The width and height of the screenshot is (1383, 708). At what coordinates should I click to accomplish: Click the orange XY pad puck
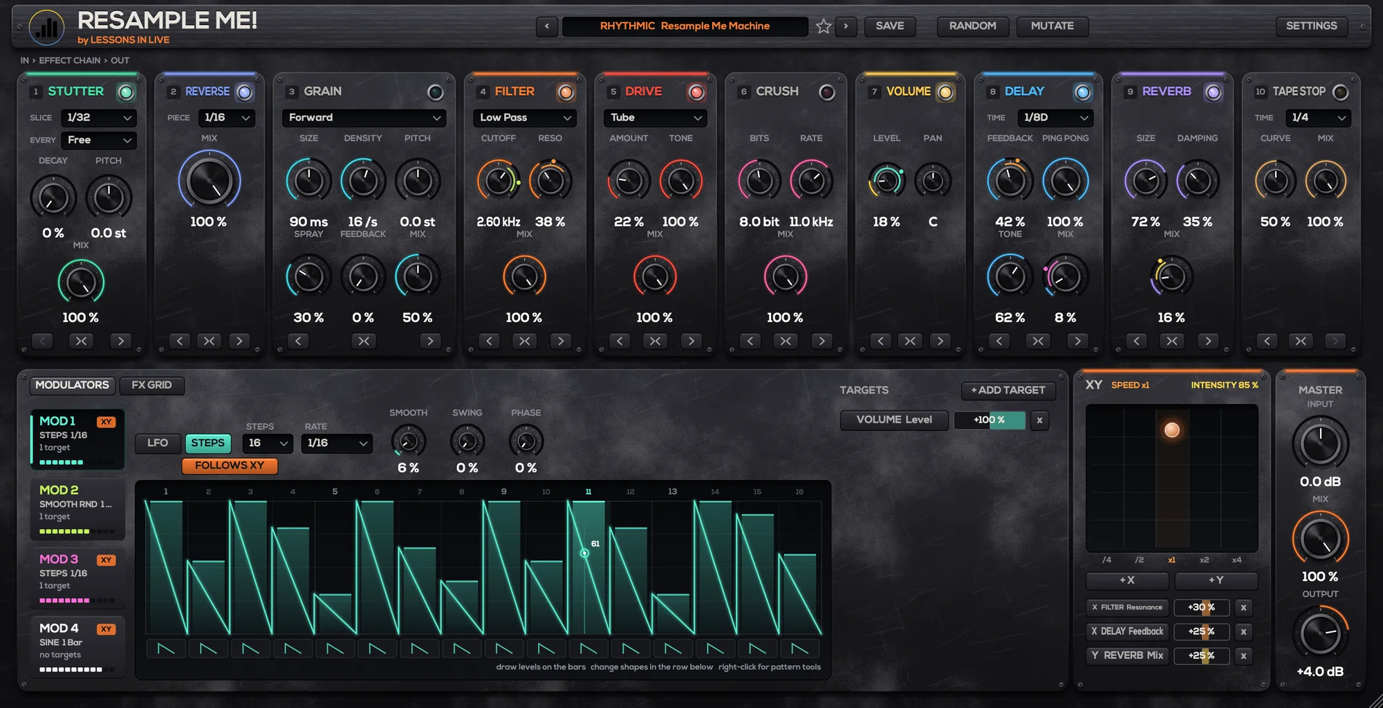[1171, 430]
